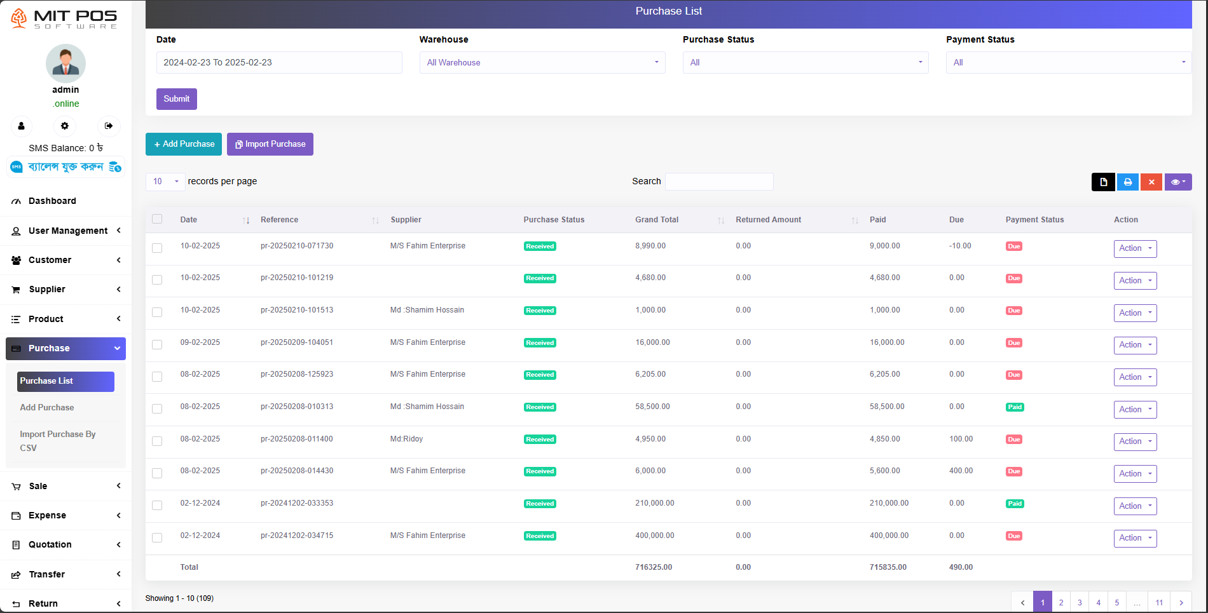
Task: Select the checkbox for pr-20250208-011400
Action: [x=157, y=441]
